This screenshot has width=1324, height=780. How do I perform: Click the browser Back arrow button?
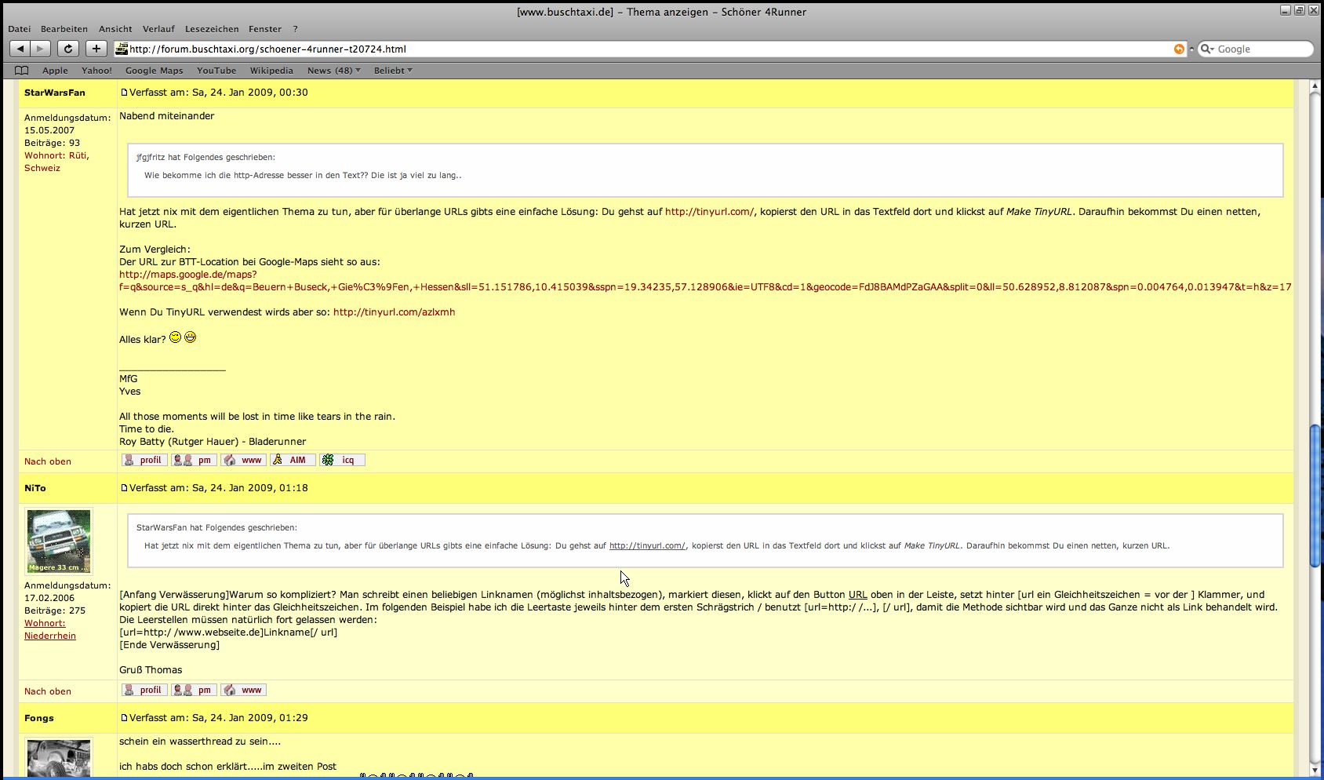[x=20, y=49]
